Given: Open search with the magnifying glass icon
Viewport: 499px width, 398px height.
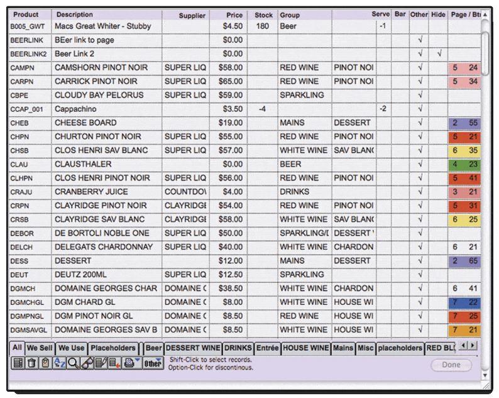Looking at the screenshot, I should tap(73, 363).
